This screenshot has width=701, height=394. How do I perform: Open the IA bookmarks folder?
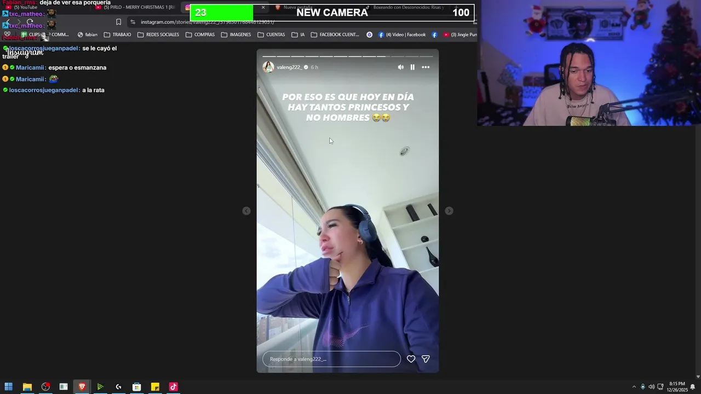[x=298, y=34]
